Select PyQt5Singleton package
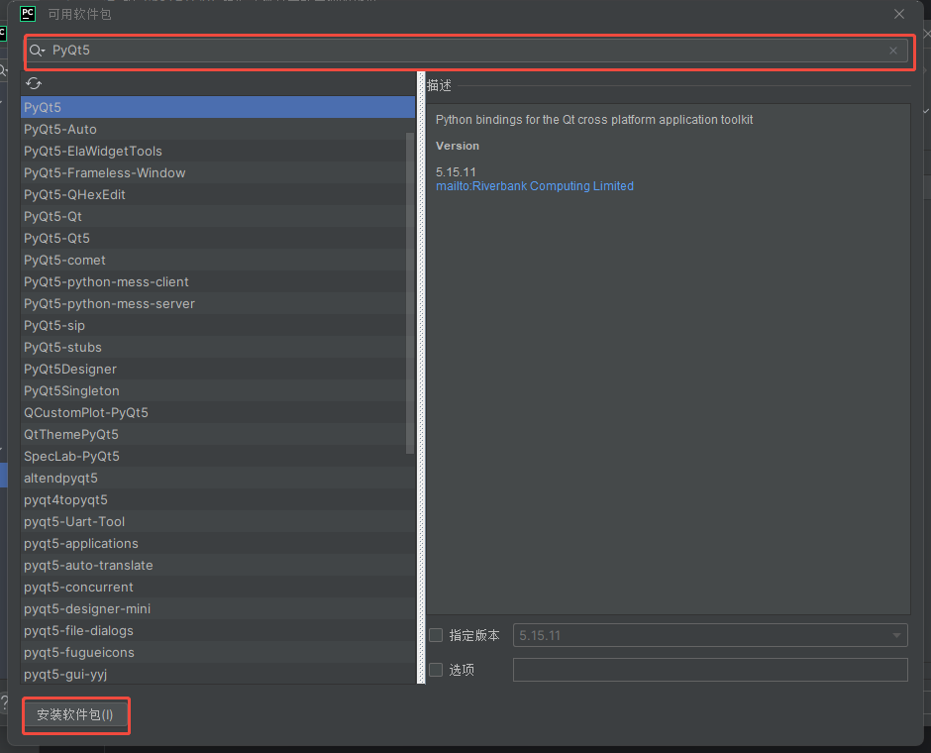This screenshot has height=753, width=931. pos(218,390)
